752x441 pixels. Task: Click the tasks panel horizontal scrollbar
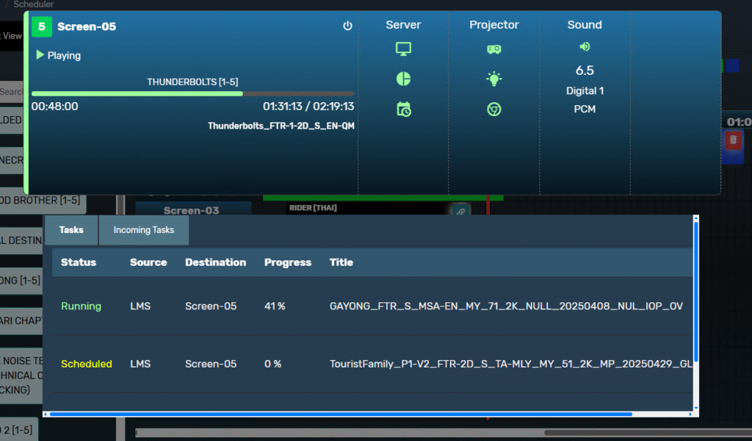pos(338,414)
